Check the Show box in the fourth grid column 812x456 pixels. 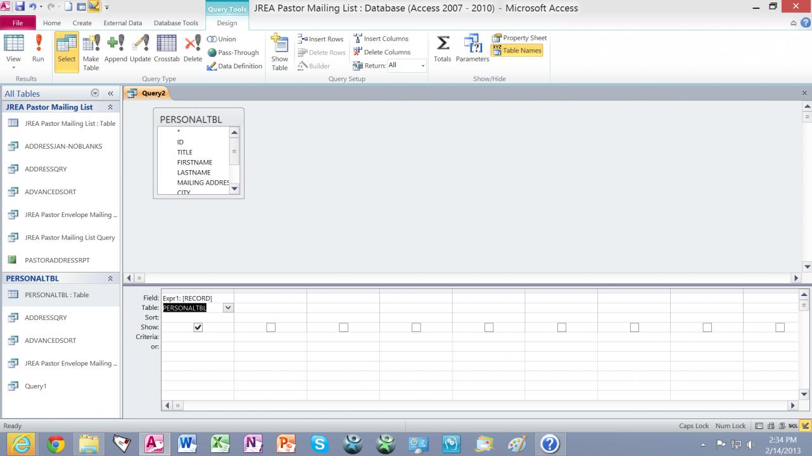(x=416, y=328)
